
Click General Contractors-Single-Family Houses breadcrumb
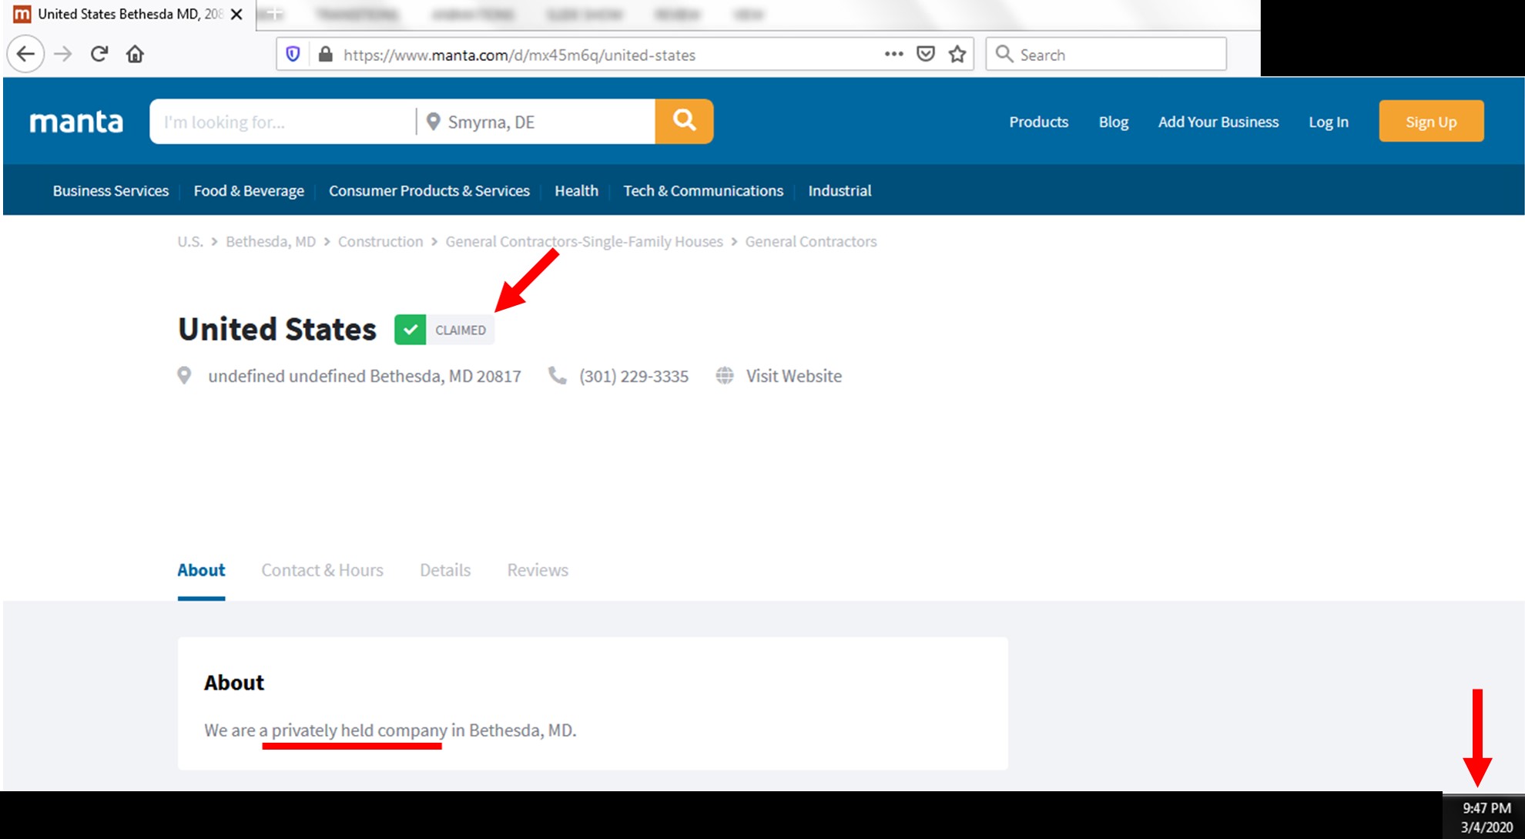pyautogui.click(x=584, y=241)
